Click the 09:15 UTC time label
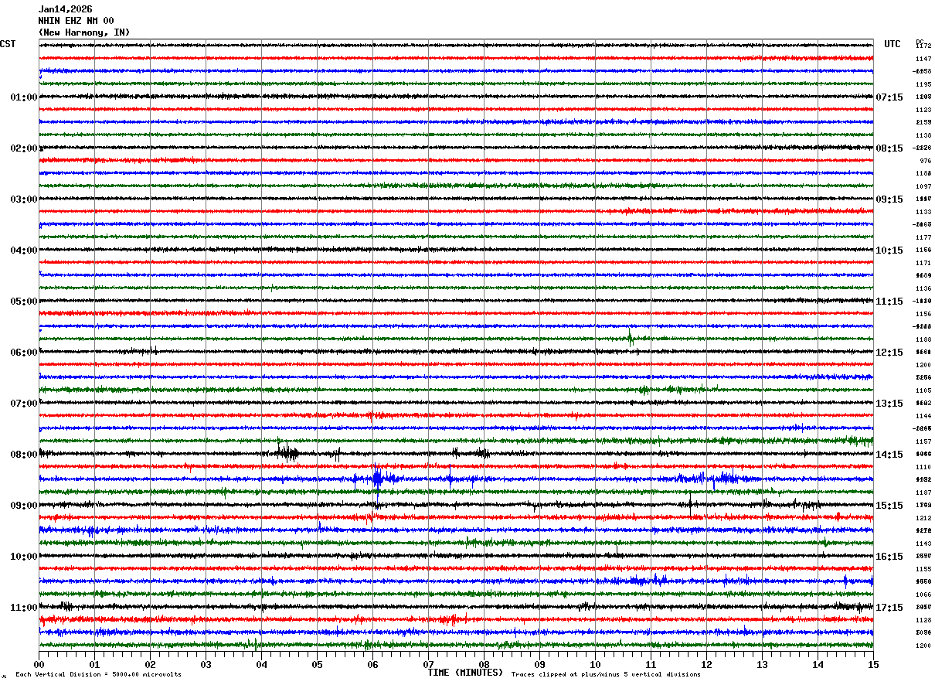 pyautogui.click(x=889, y=199)
